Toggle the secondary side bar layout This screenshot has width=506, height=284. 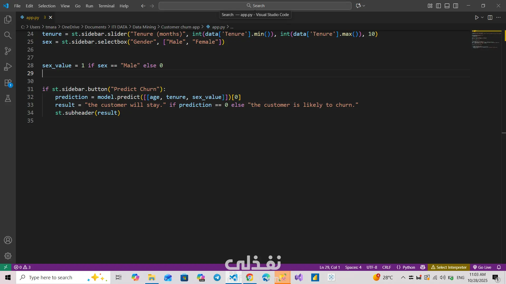(456, 6)
